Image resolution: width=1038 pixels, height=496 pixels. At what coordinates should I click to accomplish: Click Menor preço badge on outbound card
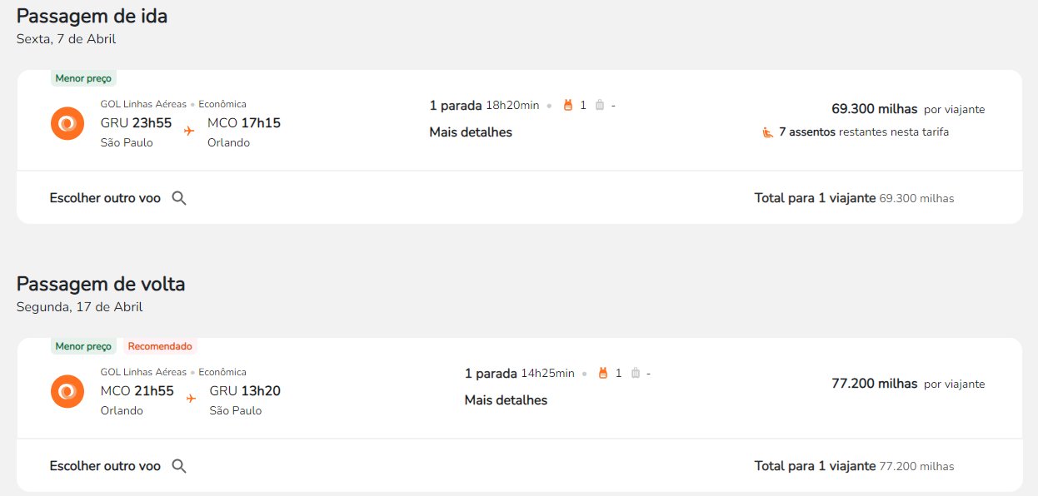point(83,78)
